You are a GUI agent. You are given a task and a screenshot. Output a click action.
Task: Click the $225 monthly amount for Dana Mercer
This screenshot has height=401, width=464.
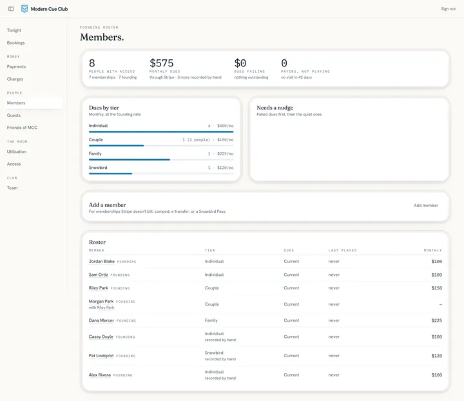pos(437,320)
